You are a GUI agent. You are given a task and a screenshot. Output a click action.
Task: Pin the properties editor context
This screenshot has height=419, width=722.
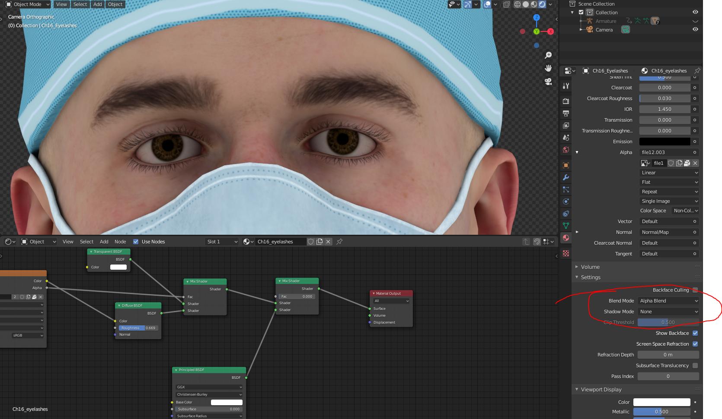tap(697, 71)
